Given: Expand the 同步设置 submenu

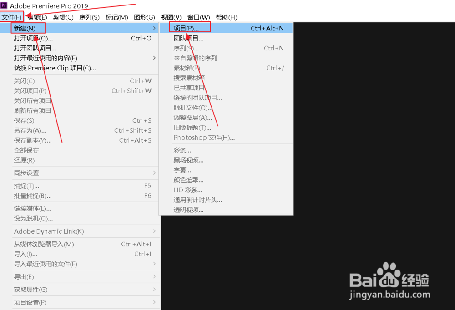Looking at the screenshot, I should point(80,173).
